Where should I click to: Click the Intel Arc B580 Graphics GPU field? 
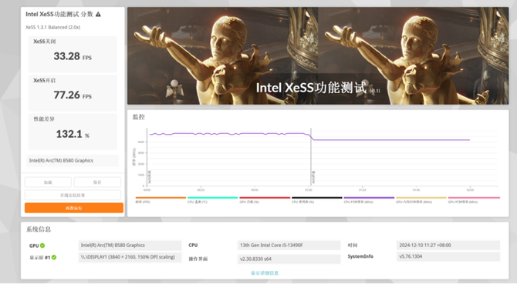point(130,246)
